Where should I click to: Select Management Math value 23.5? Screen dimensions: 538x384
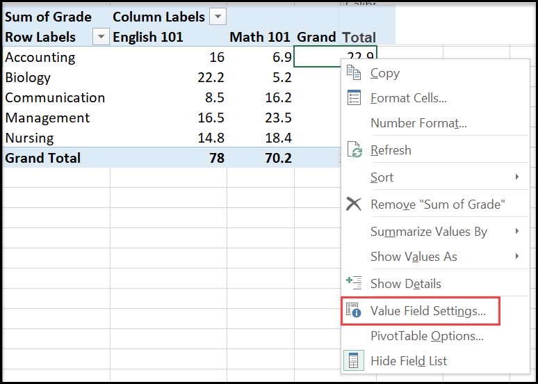click(278, 118)
